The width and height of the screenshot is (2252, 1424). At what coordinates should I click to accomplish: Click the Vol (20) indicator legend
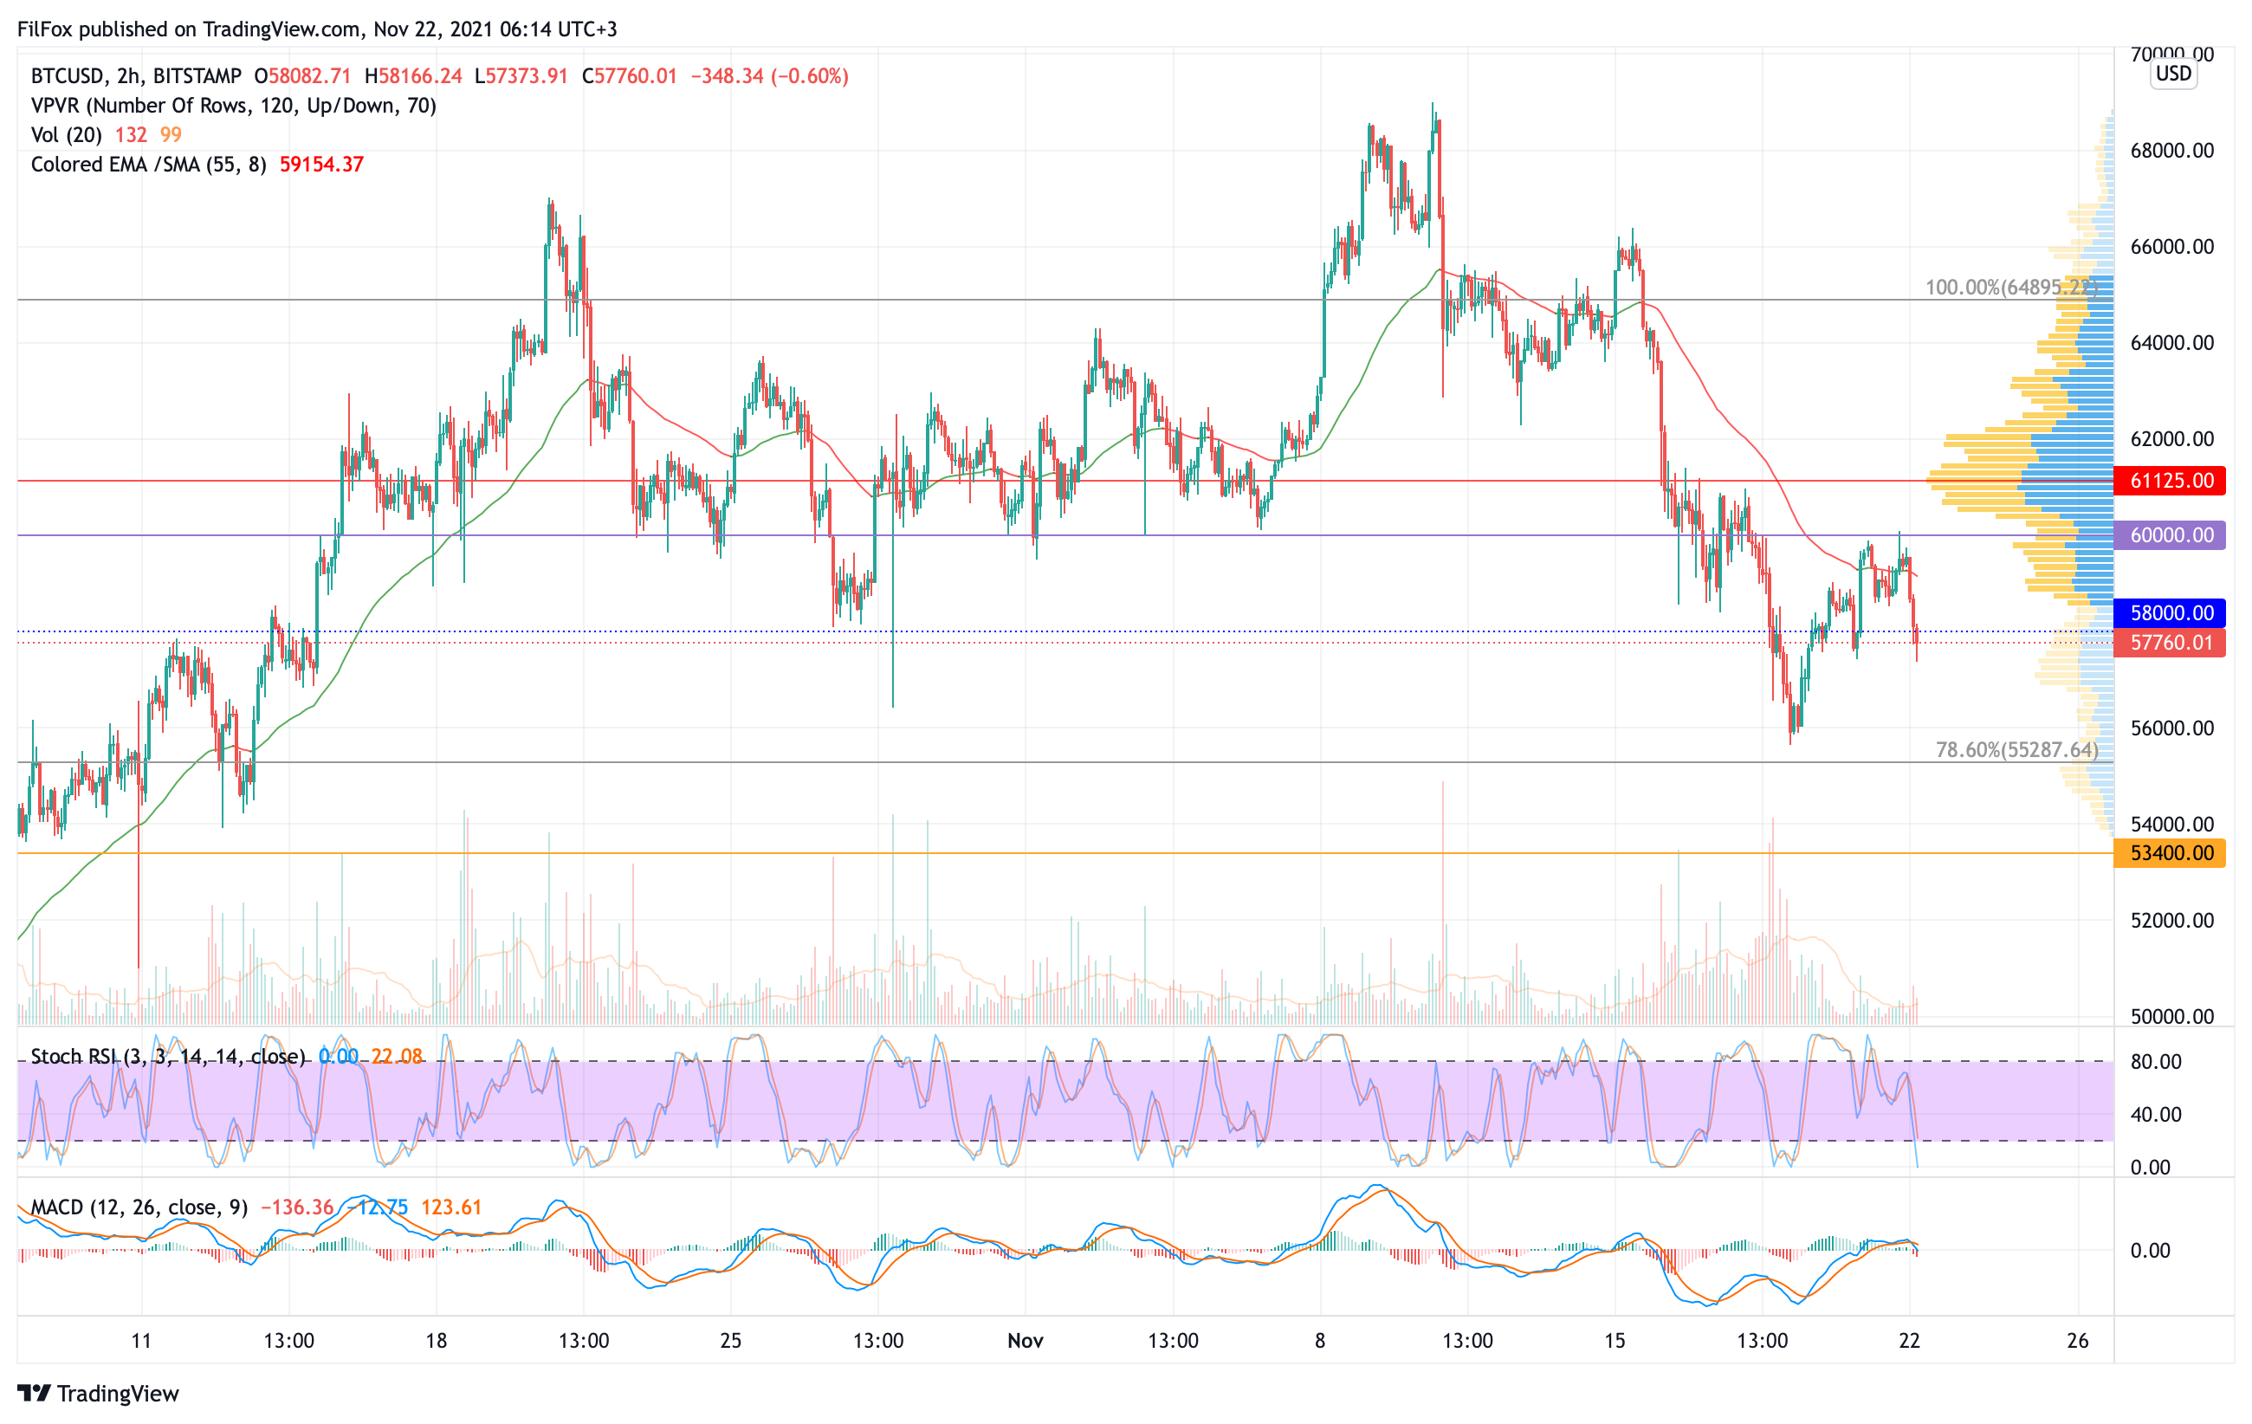click(x=67, y=134)
